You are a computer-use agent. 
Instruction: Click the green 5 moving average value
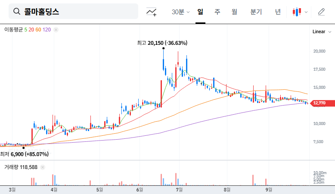pyautogui.click(x=26, y=30)
